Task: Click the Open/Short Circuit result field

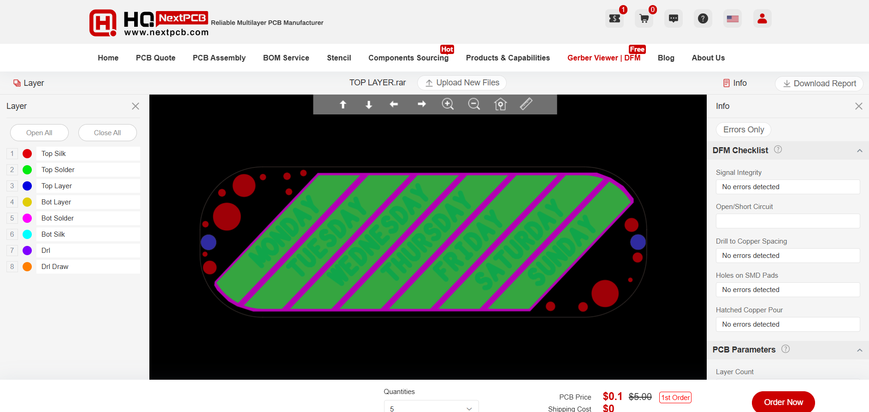Action: point(788,221)
